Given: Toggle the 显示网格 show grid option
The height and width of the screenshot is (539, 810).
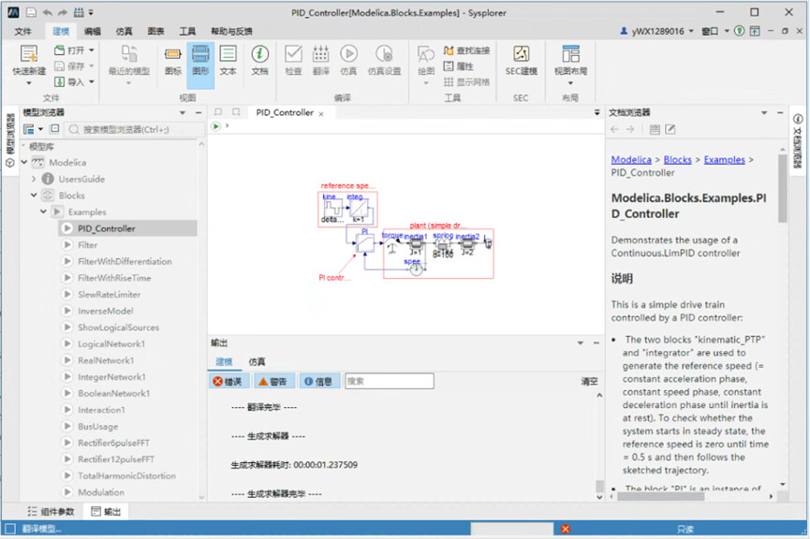Looking at the screenshot, I should (467, 81).
